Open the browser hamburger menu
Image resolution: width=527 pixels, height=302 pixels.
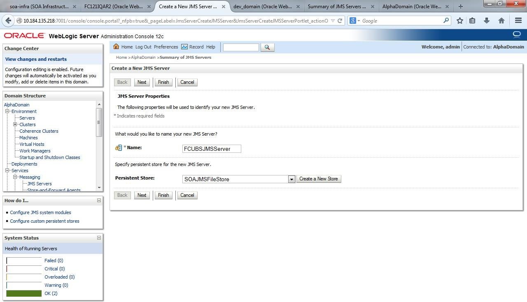click(x=518, y=21)
